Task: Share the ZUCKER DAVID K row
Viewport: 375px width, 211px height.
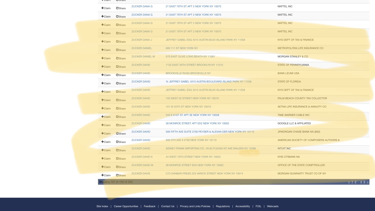Action: 121,159
